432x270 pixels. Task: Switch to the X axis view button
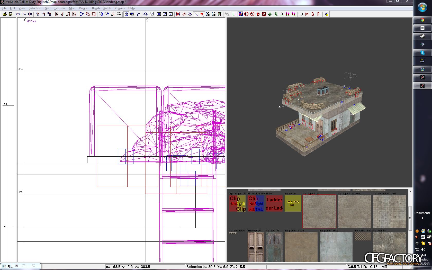(159, 14)
